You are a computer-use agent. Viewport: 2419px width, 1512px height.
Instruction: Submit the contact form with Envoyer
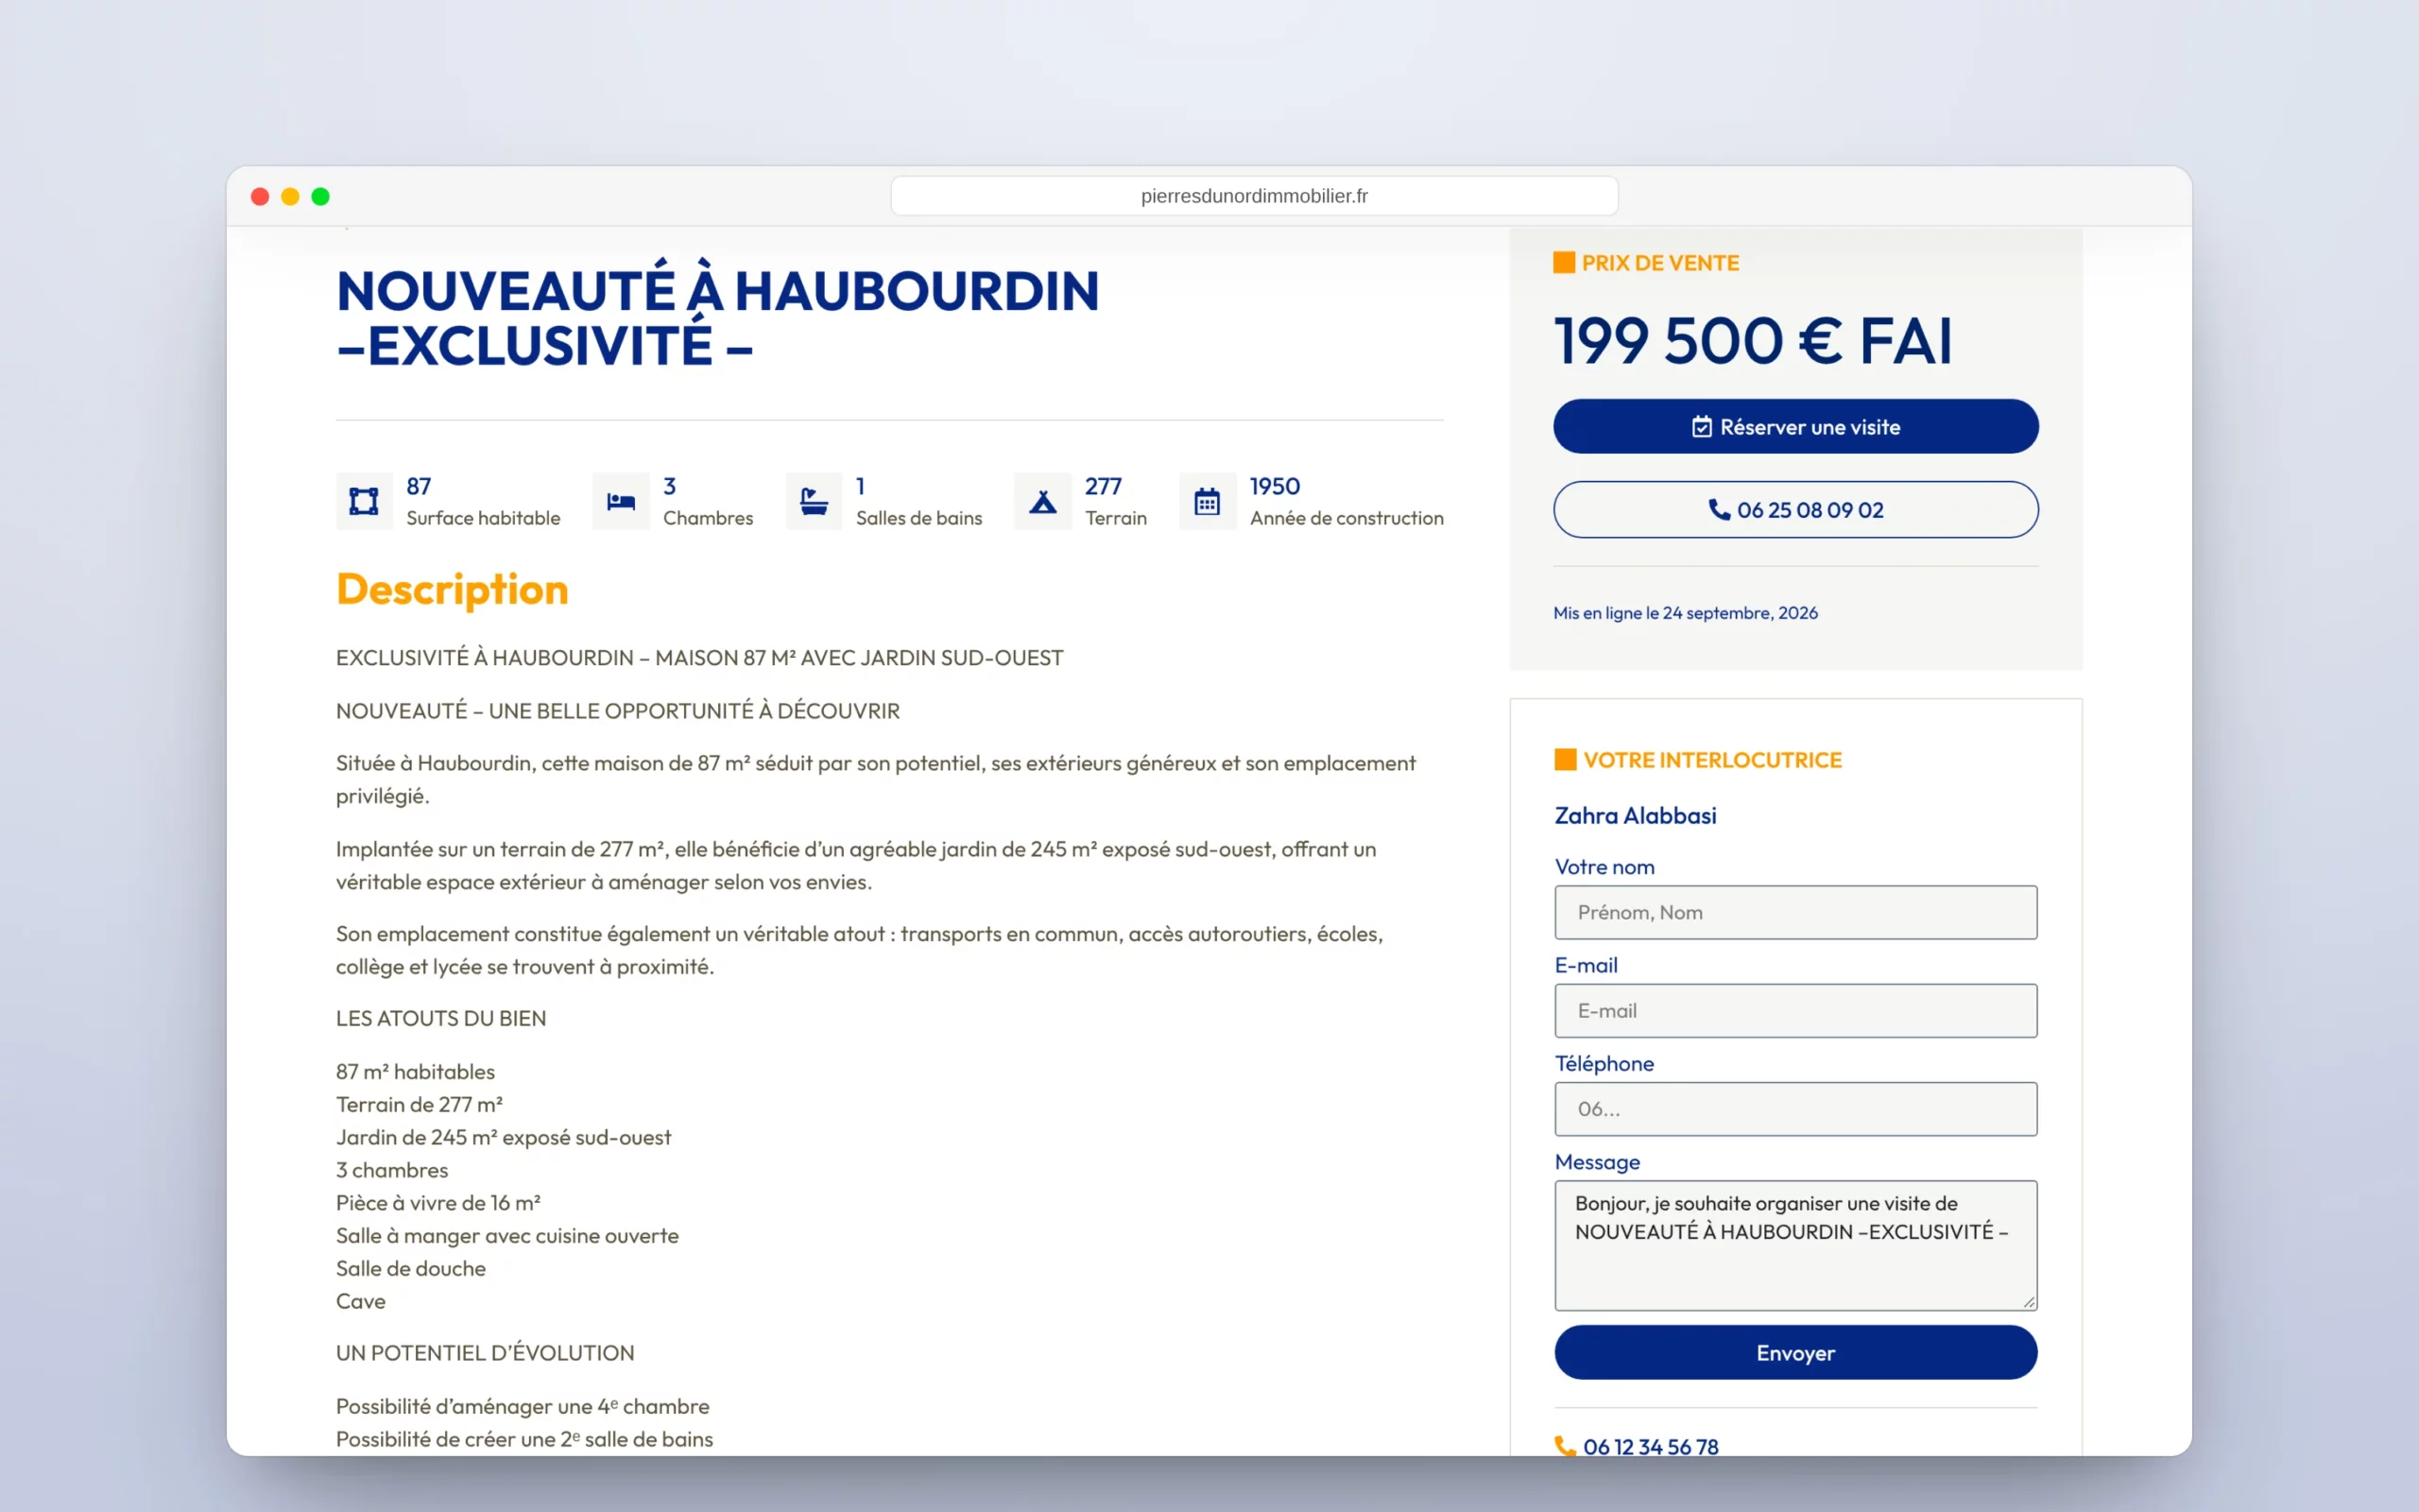point(1795,1353)
